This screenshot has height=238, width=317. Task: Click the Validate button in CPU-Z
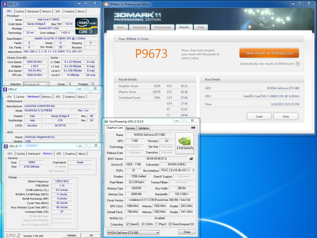pyautogui.click(x=72, y=235)
